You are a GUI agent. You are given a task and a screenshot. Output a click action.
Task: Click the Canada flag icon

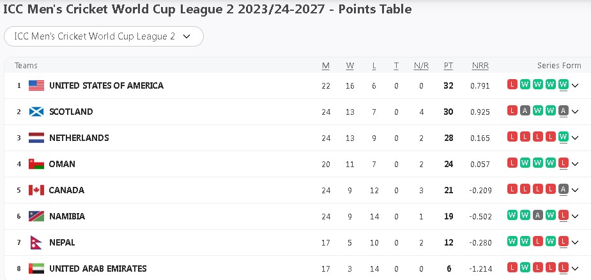[36, 190]
